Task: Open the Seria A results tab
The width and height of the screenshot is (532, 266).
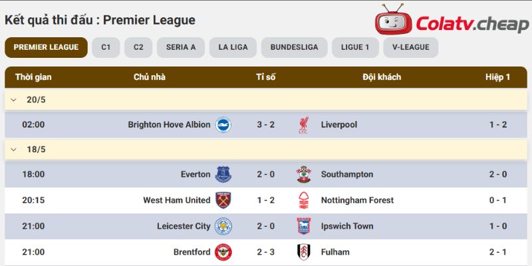Action: pyautogui.click(x=181, y=47)
